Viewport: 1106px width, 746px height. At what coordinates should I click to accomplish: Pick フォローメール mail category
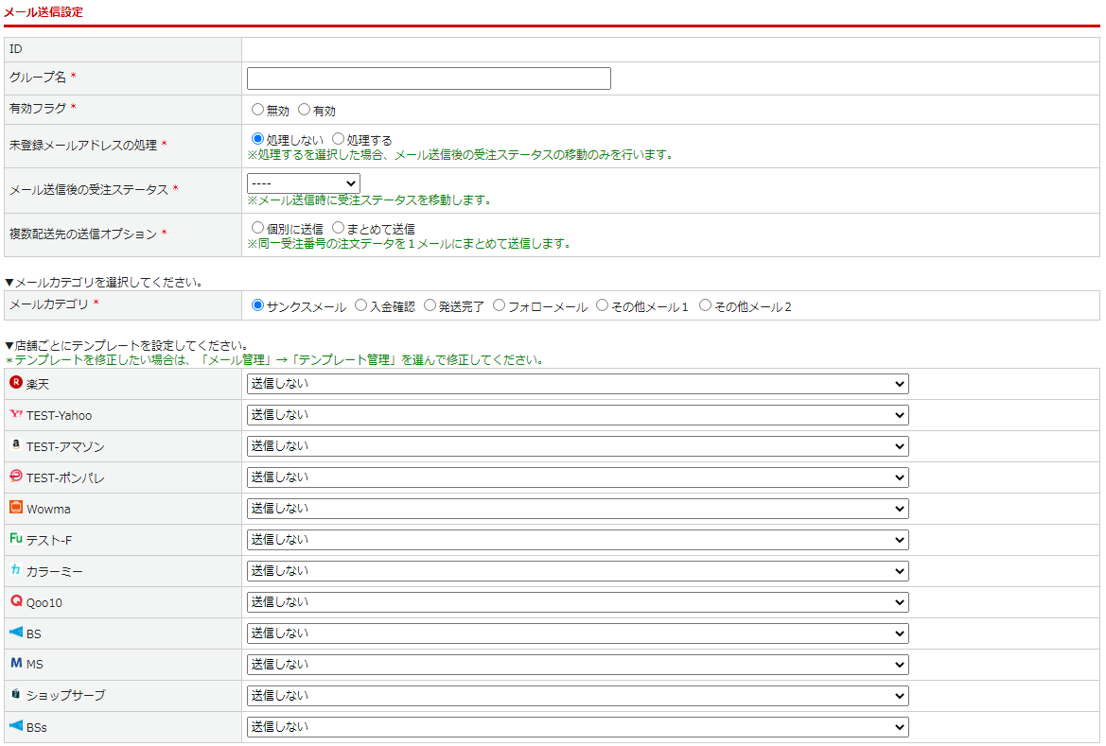(x=500, y=305)
